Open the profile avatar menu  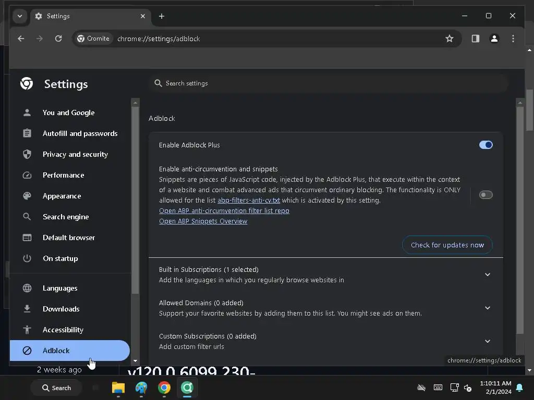494,39
